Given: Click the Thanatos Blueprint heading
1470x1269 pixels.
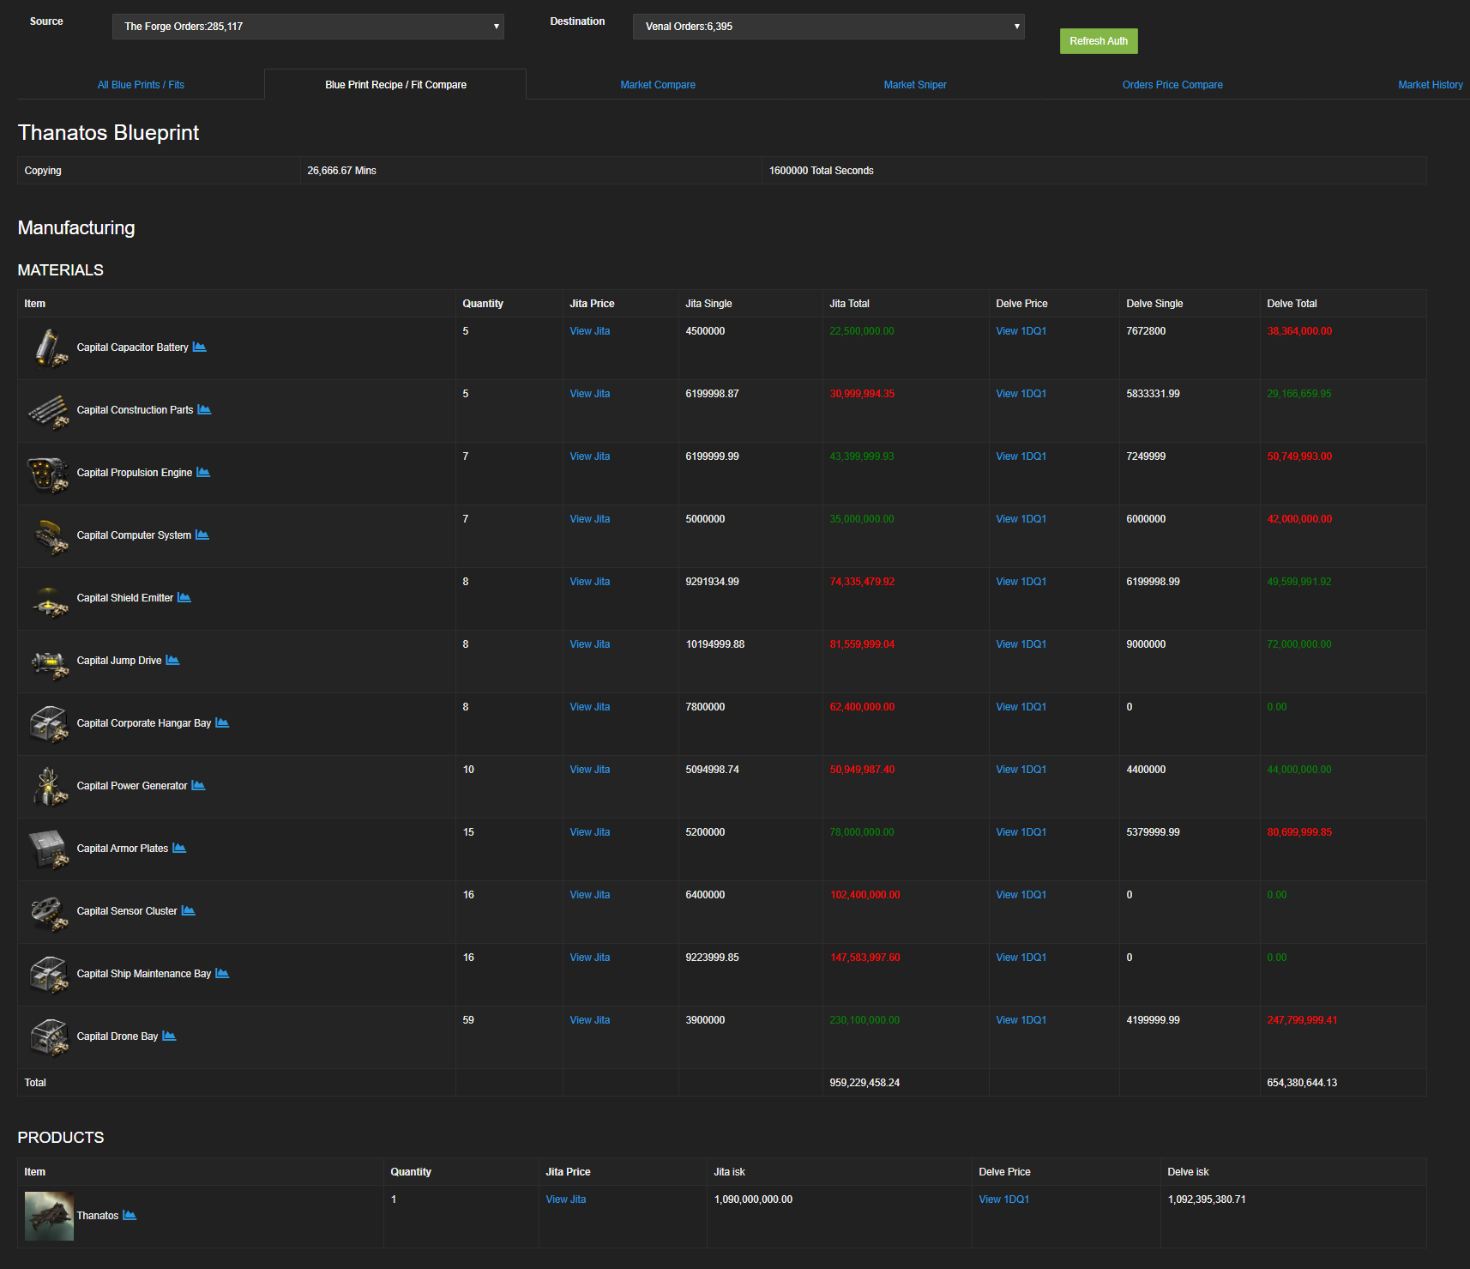Looking at the screenshot, I should point(108,133).
